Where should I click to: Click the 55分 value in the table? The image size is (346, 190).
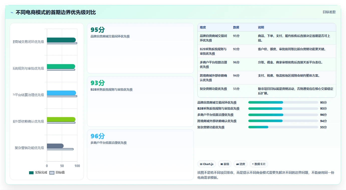coord(236,89)
